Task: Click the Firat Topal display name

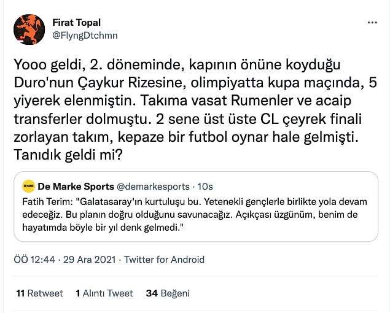Action: pos(76,23)
